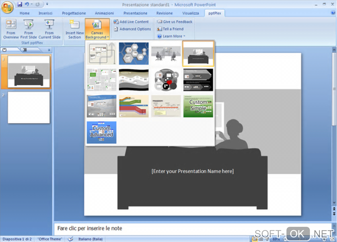Choose the black chevron arrows background

(198, 80)
